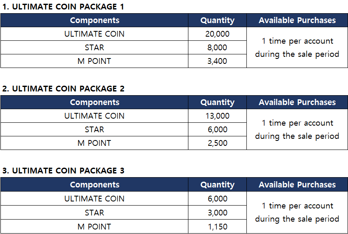Screen dimensions: 348x234
Task: Click the Package 1 ULTIMATE COIN cell
Action: pyautogui.click(x=94, y=34)
